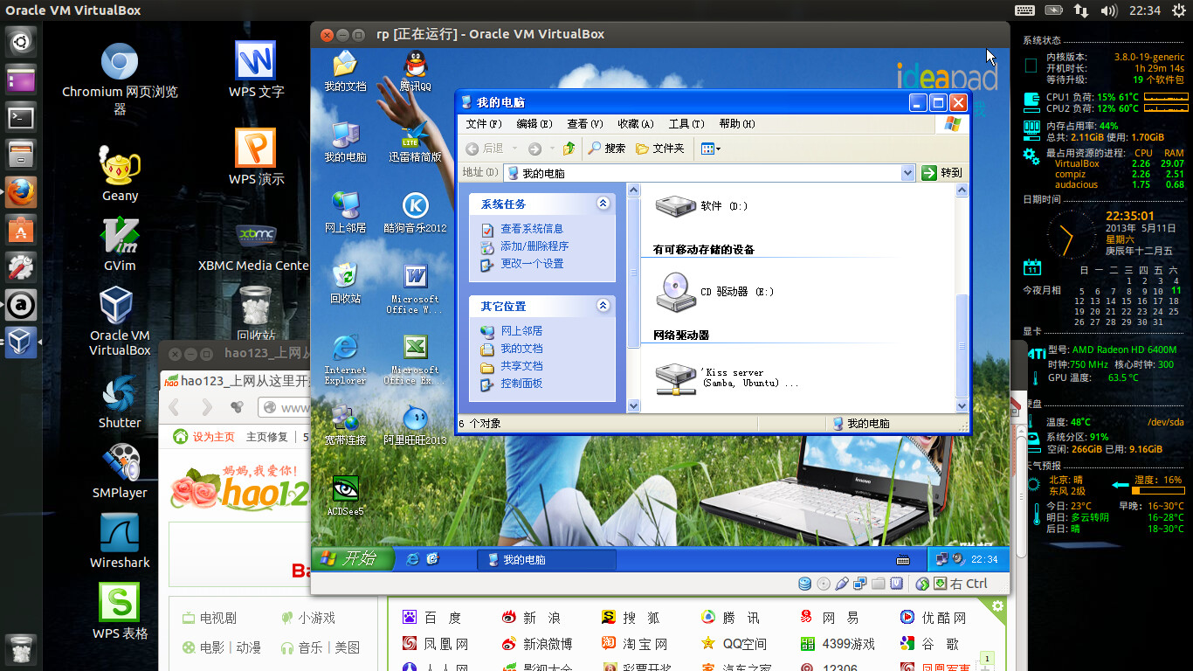Select Microsoft Office Word desktop icon

tap(415, 288)
